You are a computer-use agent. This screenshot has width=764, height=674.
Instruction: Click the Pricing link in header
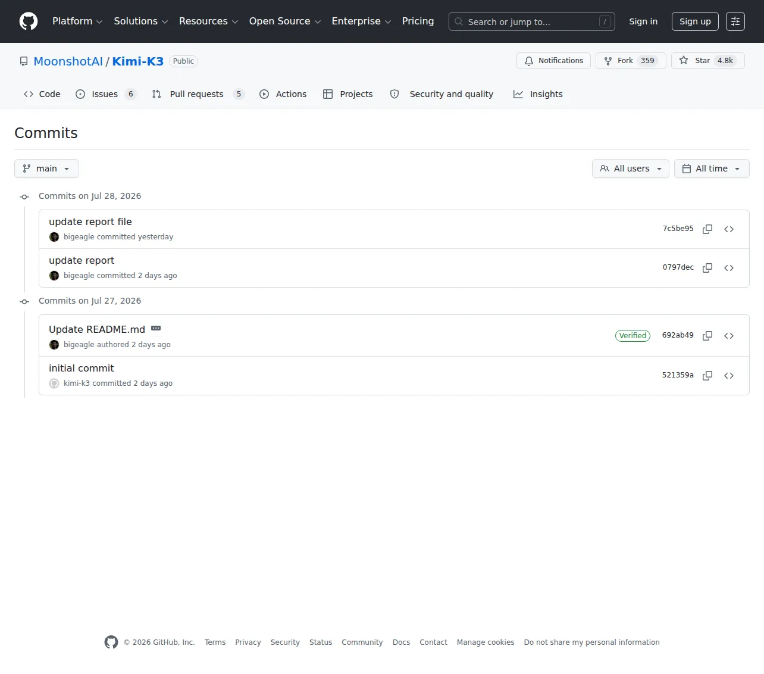[418, 21]
